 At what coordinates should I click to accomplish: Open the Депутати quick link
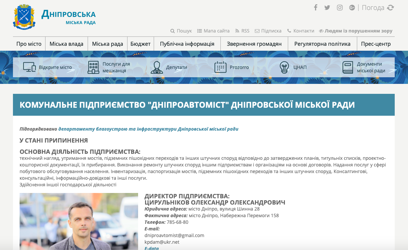click(169, 67)
